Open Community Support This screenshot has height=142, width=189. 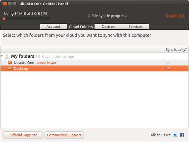[x=64, y=135]
